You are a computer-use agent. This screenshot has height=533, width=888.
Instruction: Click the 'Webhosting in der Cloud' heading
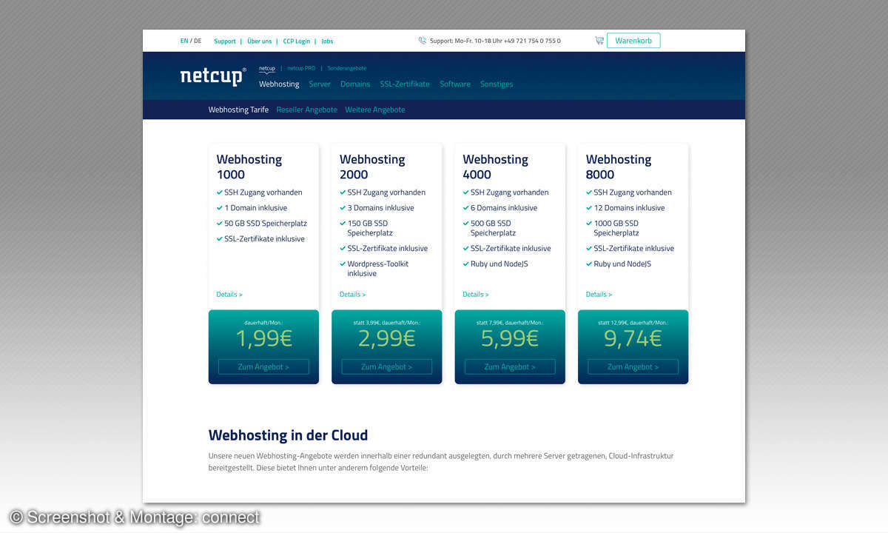point(288,435)
